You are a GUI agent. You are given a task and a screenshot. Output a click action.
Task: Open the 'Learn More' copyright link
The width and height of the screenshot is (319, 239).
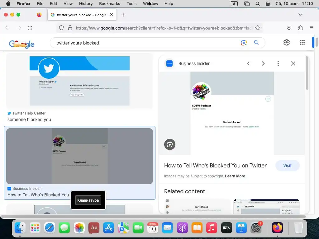click(235, 176)
